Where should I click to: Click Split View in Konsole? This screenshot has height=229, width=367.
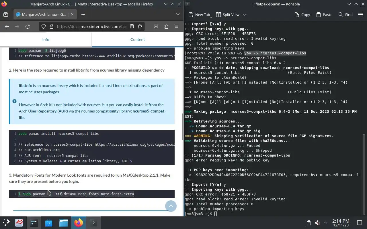(x=228, y=15)
